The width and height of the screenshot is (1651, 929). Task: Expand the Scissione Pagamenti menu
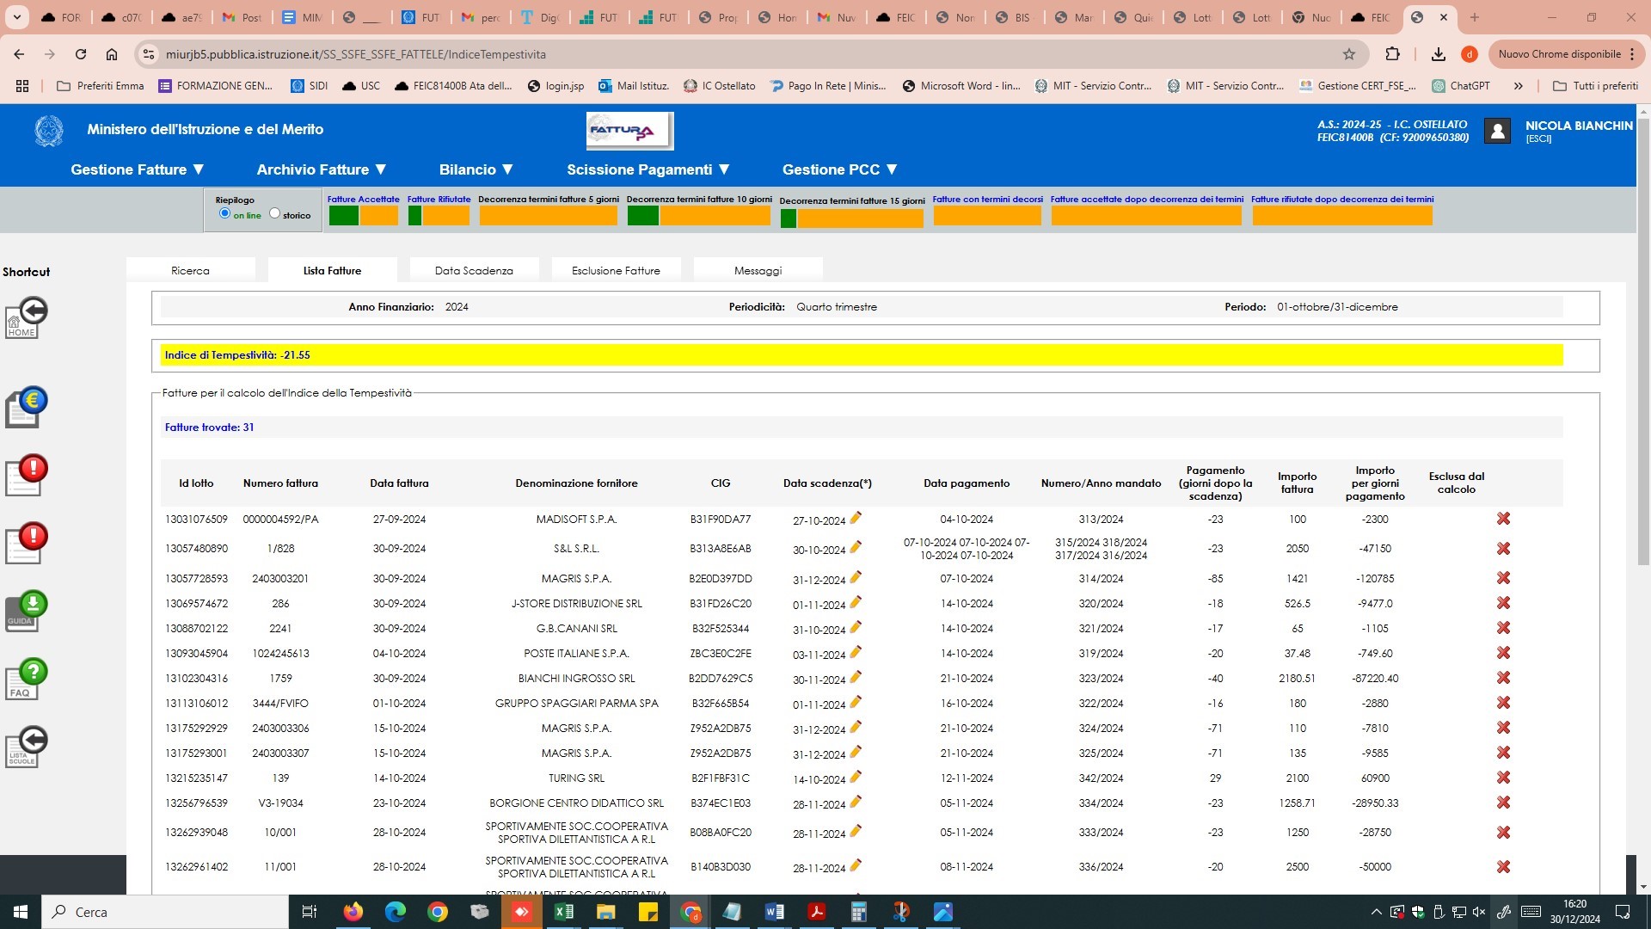[x=648, y=169]
